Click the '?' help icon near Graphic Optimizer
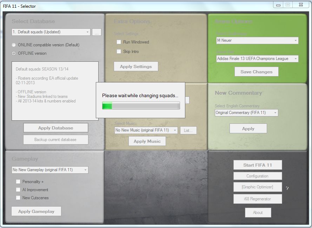The height and width of the screenshot is (228, 312). coord(287,188)
